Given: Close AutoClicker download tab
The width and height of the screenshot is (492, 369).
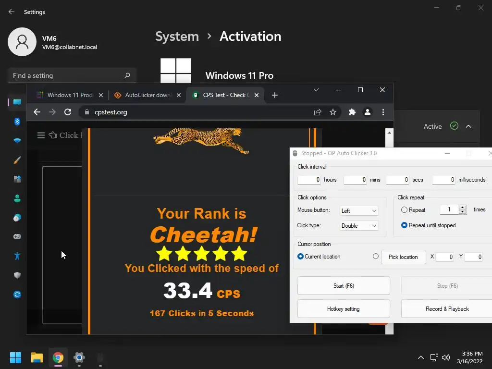Looking at the screenshot, I should [179, 95].
